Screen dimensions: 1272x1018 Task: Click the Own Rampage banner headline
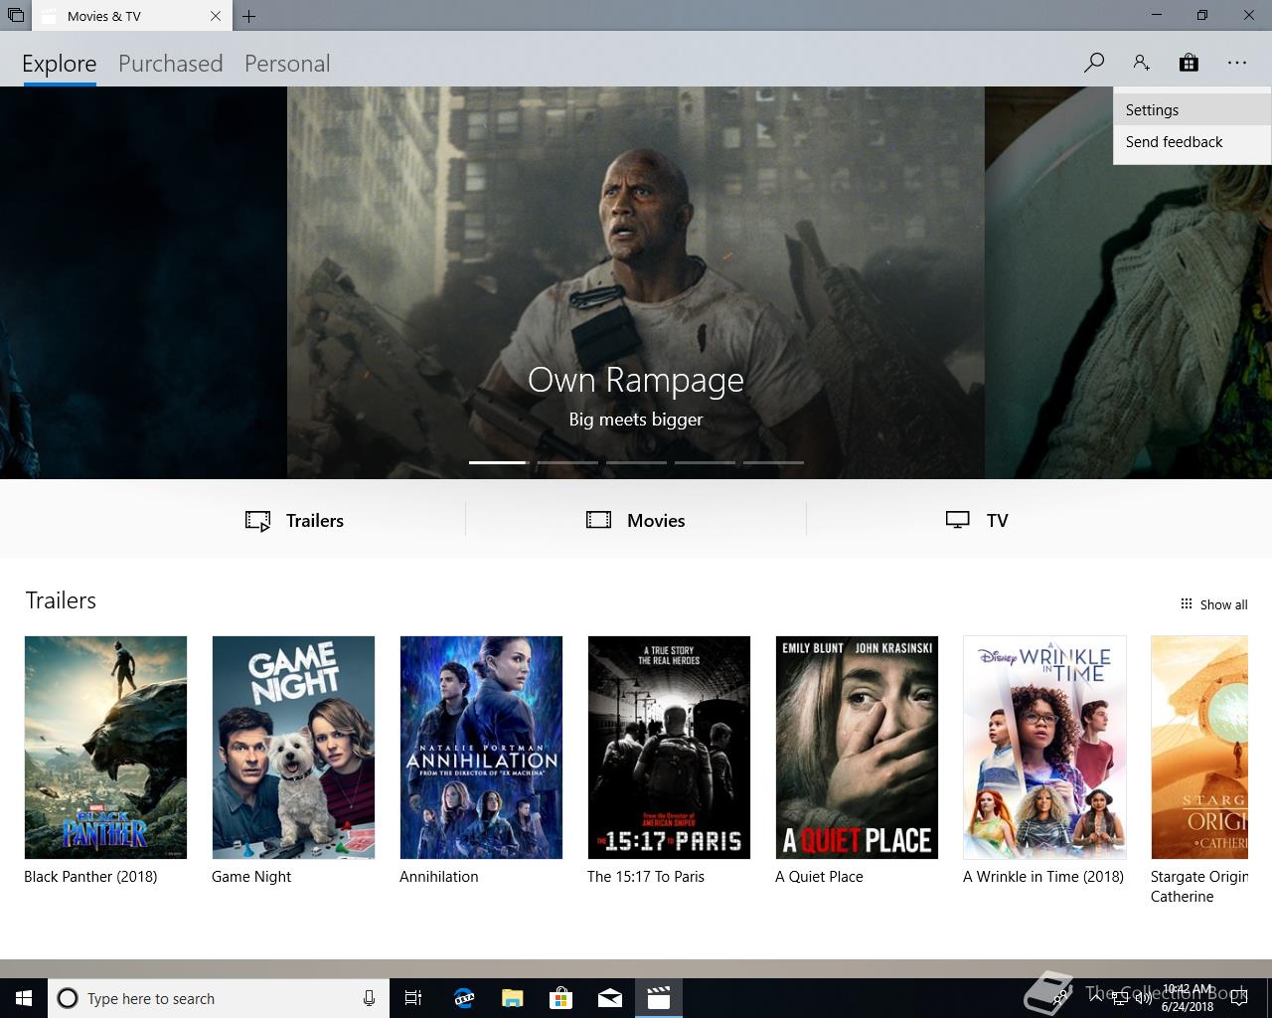[636, 380]
